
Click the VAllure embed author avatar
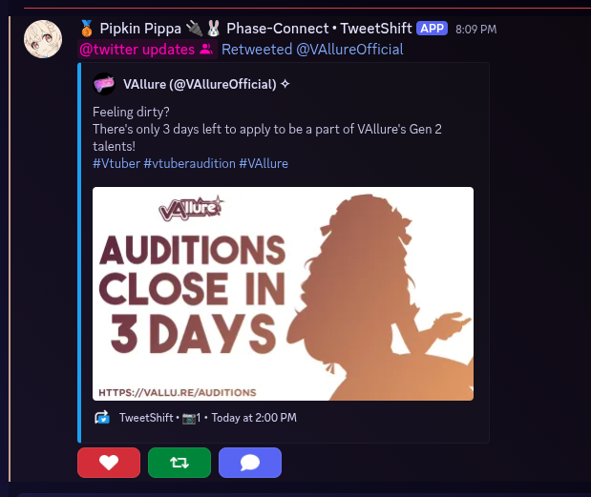click(104, 84)
